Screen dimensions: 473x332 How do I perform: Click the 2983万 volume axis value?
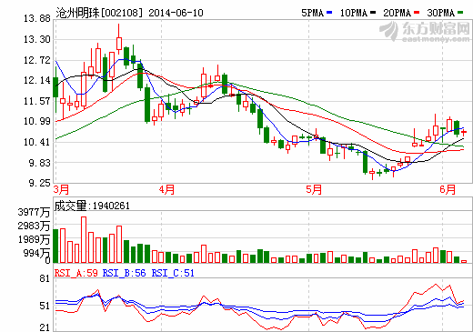pos(34,226)
